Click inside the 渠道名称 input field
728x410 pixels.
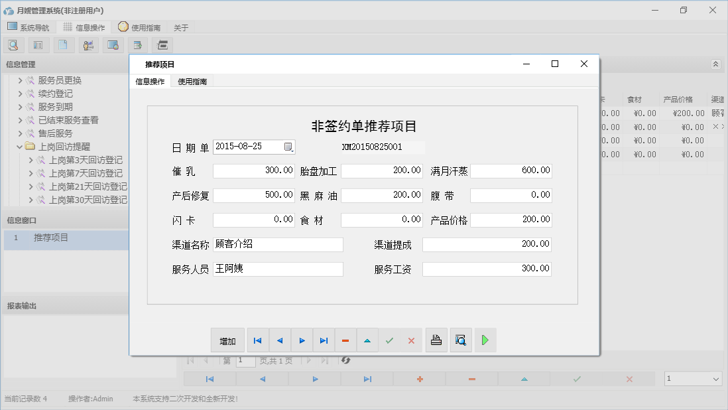(277, 244)
